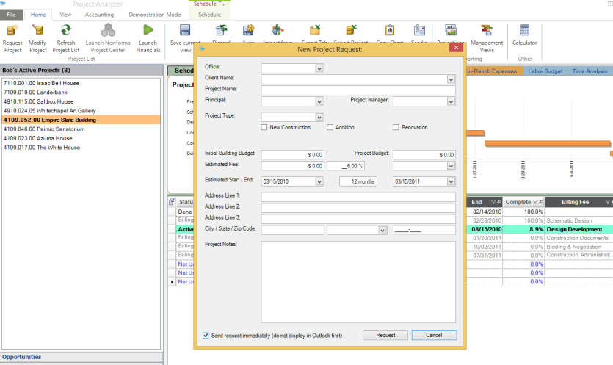Click the Address Line 1 field
This screenshot has height=365, width=613.
pos(358,197)
